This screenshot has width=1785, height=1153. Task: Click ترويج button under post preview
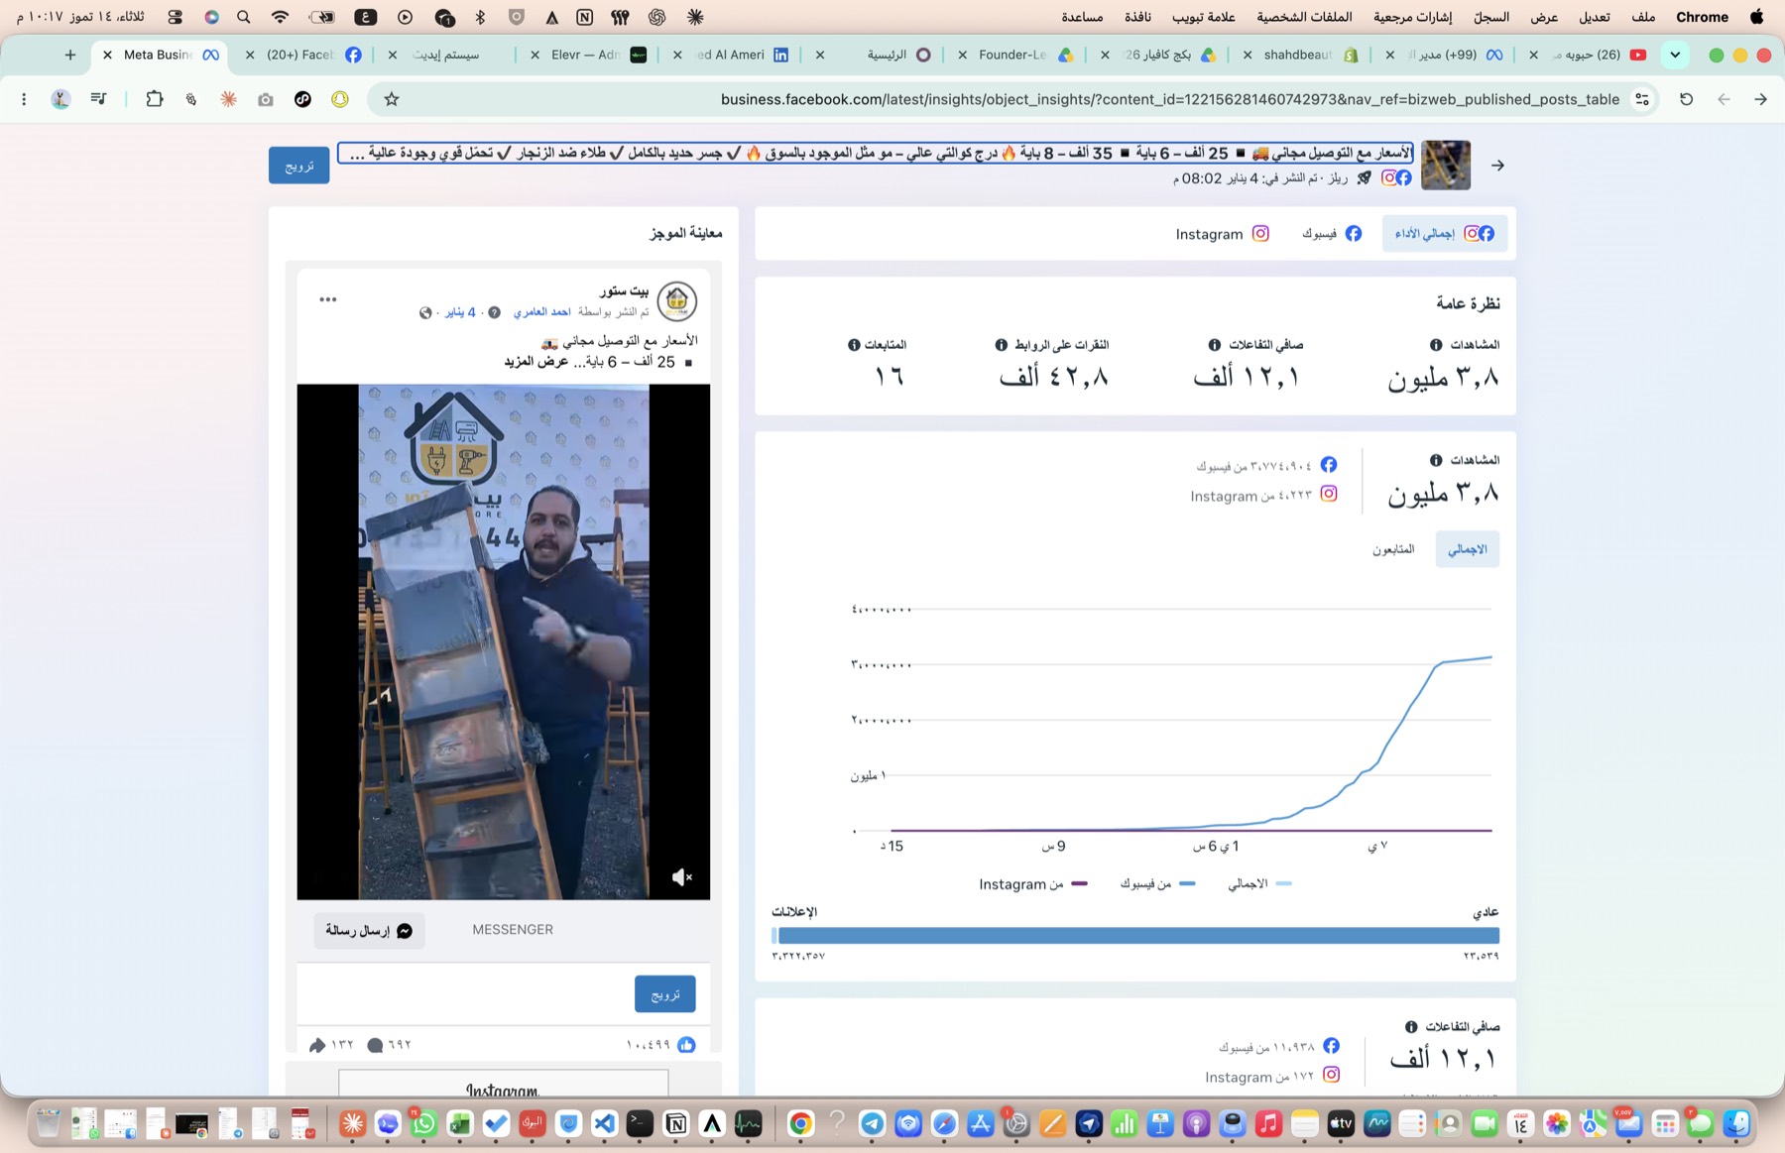pyautogui.click(x=664, y=994)
